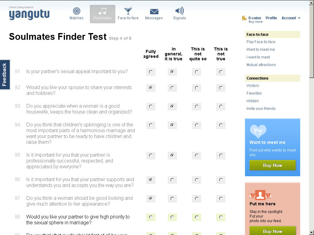Expand the Account dropdown menu

click(x=291, y=18)
